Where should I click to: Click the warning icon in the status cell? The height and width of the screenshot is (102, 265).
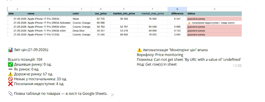click(189, 23)
